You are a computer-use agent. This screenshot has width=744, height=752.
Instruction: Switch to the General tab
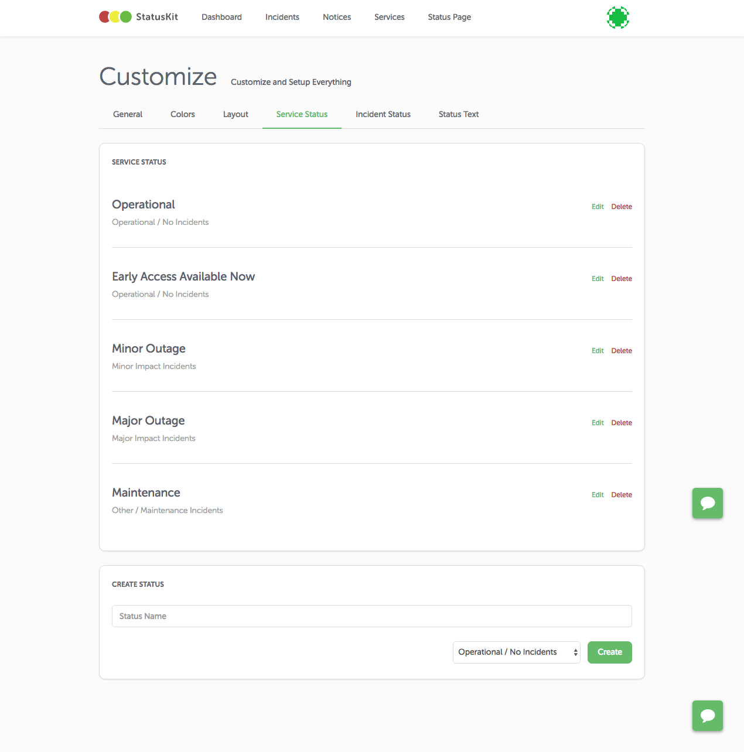click(x=127, y=114)
